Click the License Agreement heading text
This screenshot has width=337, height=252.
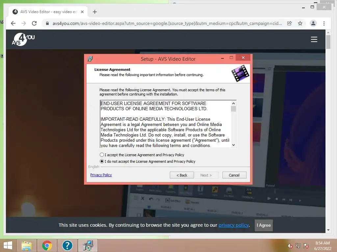112,70
